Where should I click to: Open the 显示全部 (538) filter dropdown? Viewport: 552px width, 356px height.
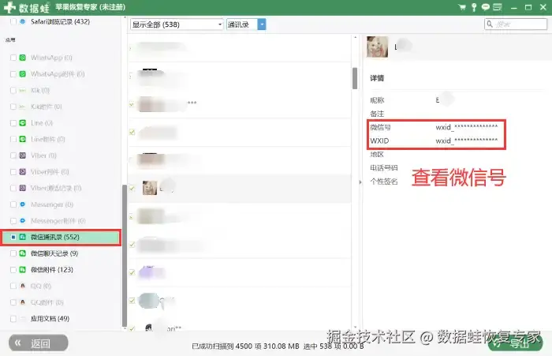177,24
